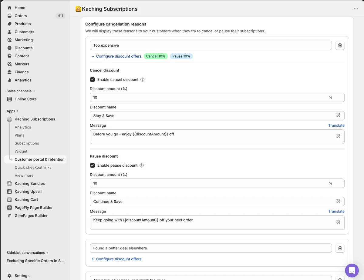Click the GemPages Builder icon
364x280 pixels.
pyautogui.click(x=9, y=216)
